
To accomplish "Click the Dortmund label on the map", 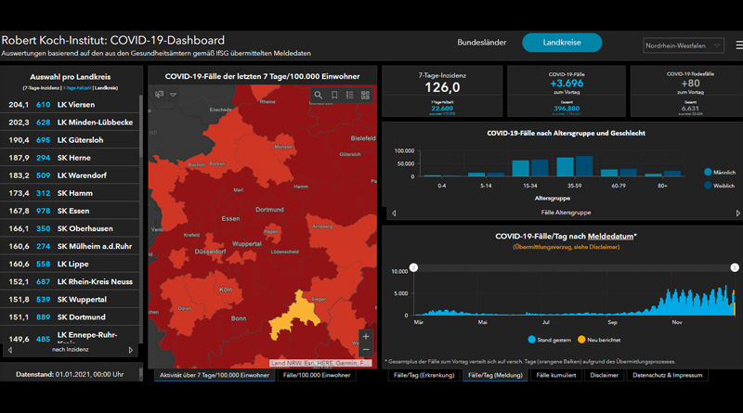I will point(269,210).
